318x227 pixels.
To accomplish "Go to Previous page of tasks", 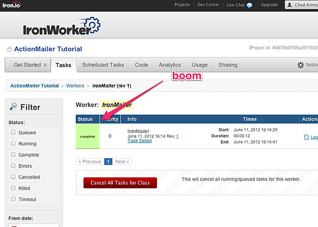I will click(x=90, y=162).
